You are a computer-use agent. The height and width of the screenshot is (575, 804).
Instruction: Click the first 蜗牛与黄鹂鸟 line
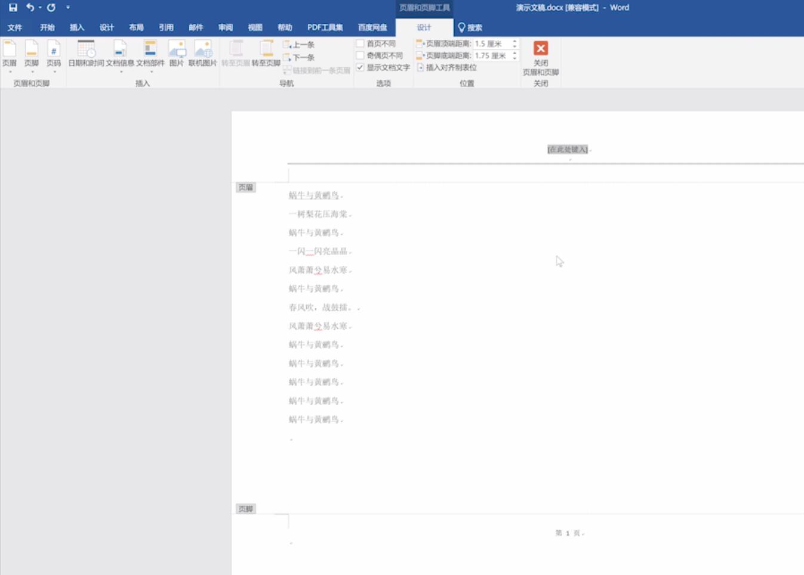pos(314,195)
